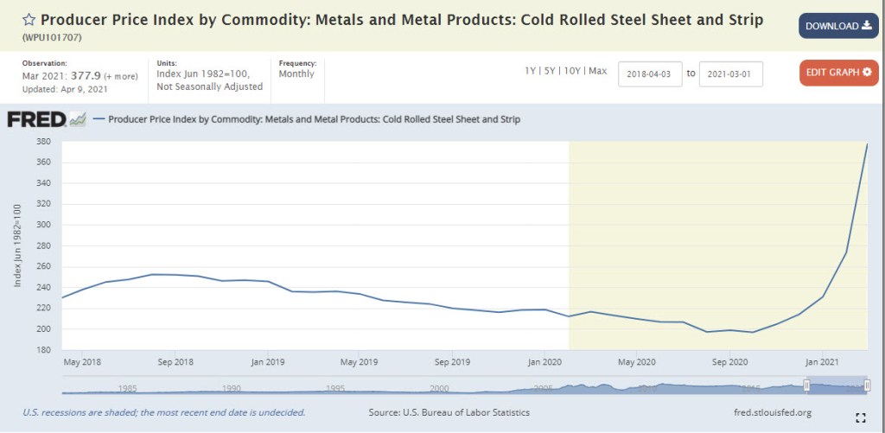Click the Download button
This screenshot has width=885, height=433.
point(837,26)
